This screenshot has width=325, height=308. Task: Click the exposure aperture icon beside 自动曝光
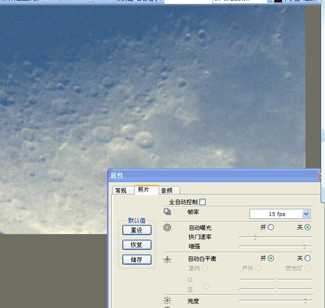pos(167,227)
